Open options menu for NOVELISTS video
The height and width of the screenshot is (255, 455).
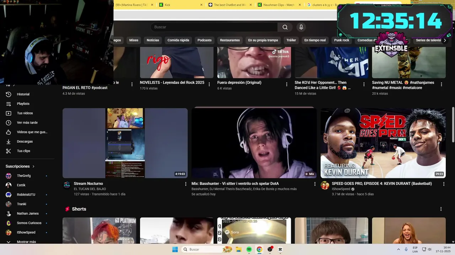point(209,84)
